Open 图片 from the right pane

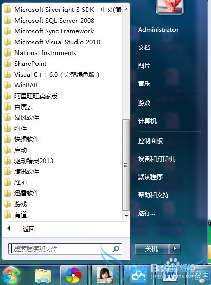(x=144, y=66)
